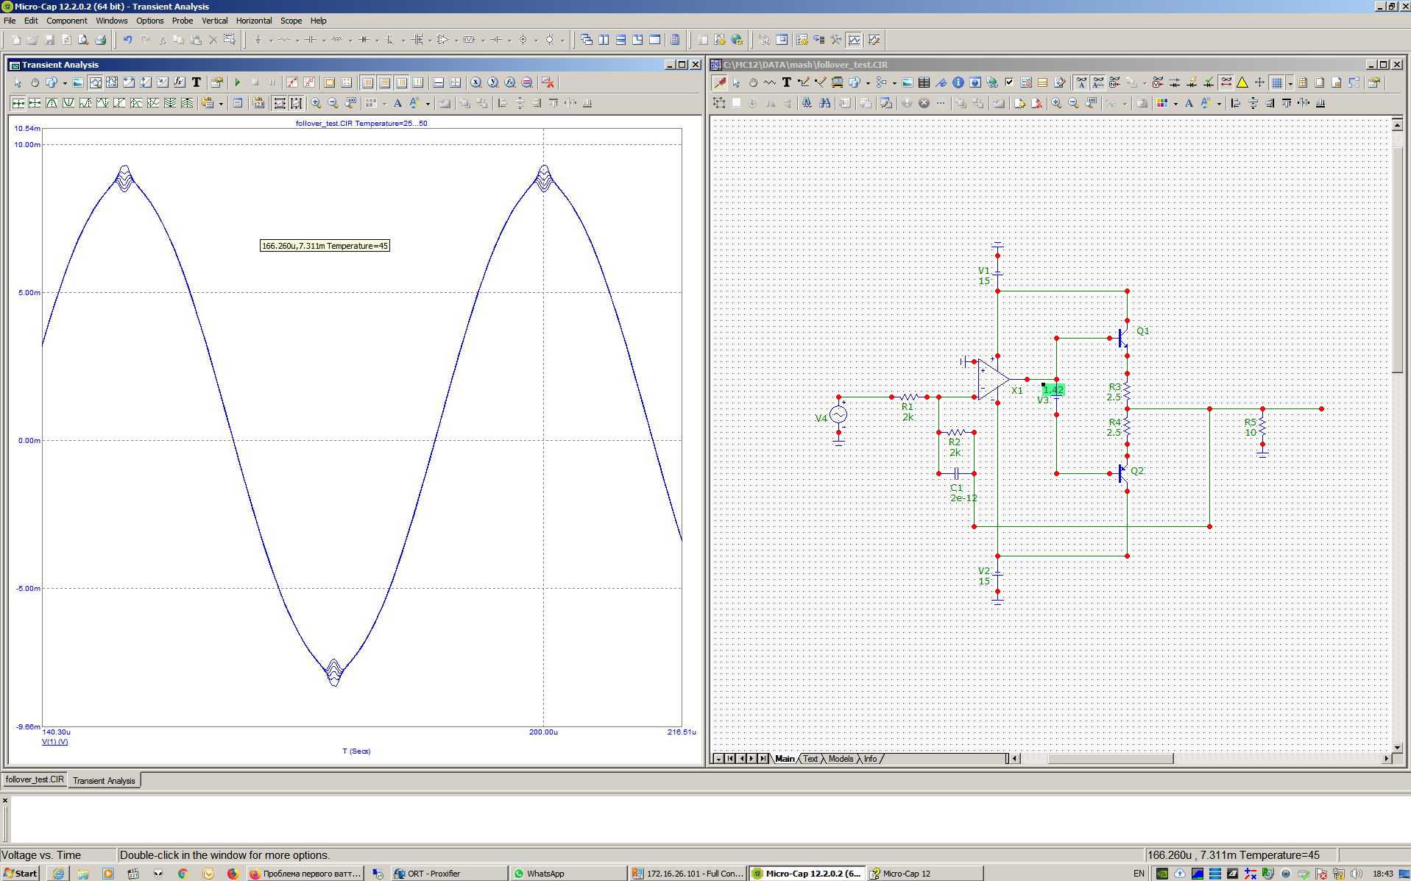Select the Opamp component icon
The image size is (1411, 881).
[443, 40]
